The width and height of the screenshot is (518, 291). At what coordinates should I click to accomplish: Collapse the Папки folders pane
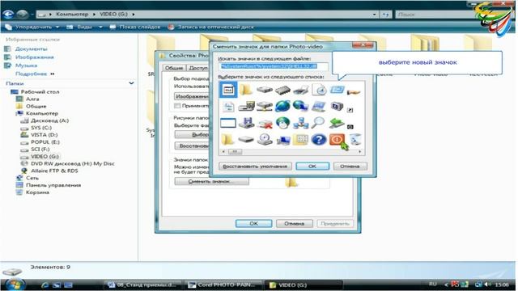tap(131, 83)
